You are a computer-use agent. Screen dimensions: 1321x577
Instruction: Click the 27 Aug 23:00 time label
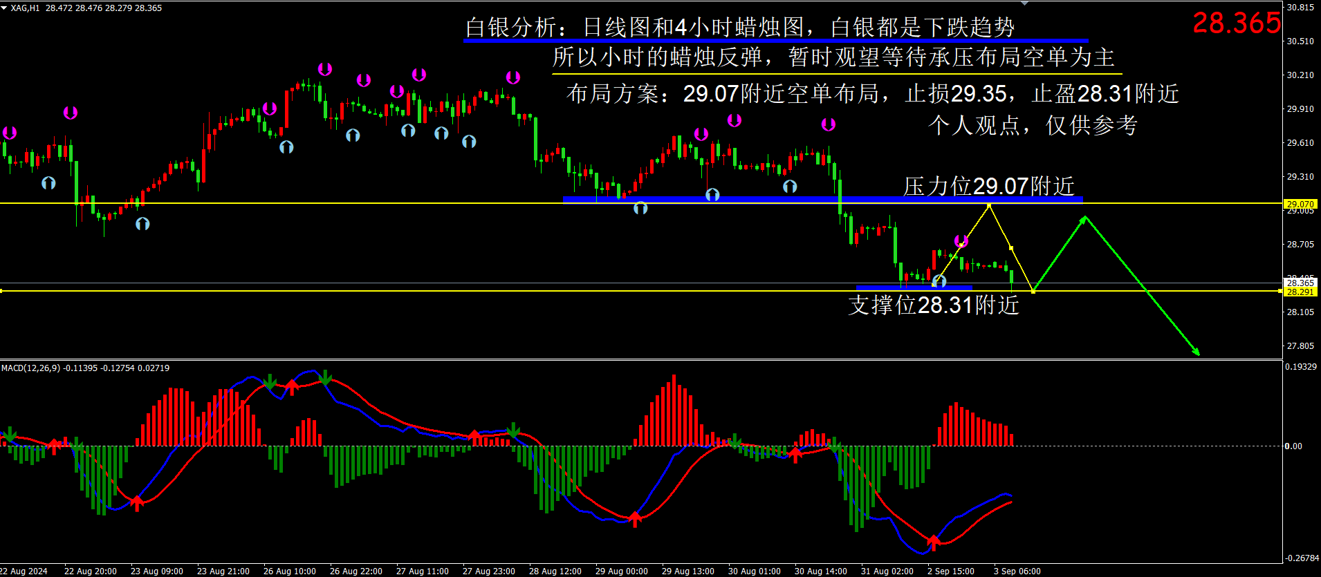pyautogui.click(x=489, y=571)
